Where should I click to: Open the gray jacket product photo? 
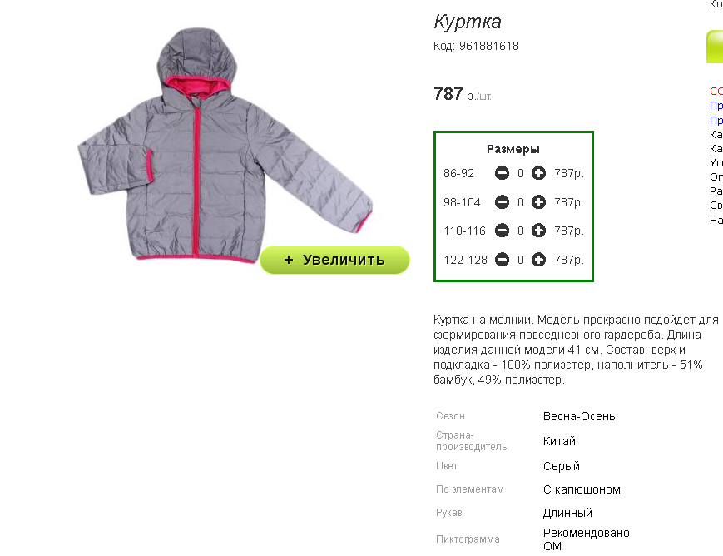225,146
